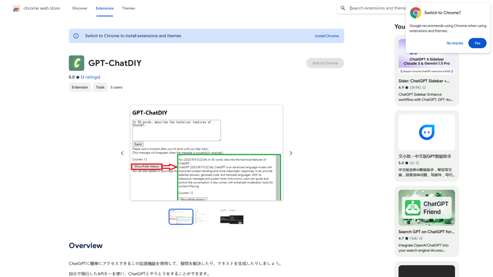The image size is (493, 277).
Task: Click the info icon in the blue banner
Action: click(76, 36)
